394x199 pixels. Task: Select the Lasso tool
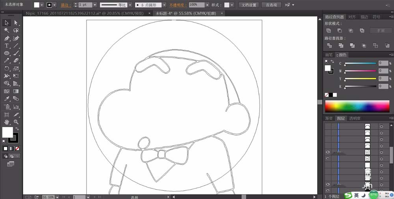[16, 30]
